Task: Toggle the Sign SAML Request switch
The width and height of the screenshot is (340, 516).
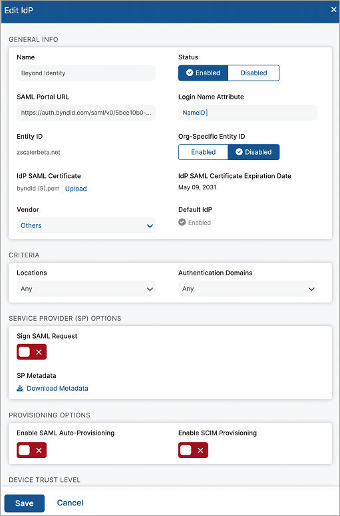Action: pos(31,352)
